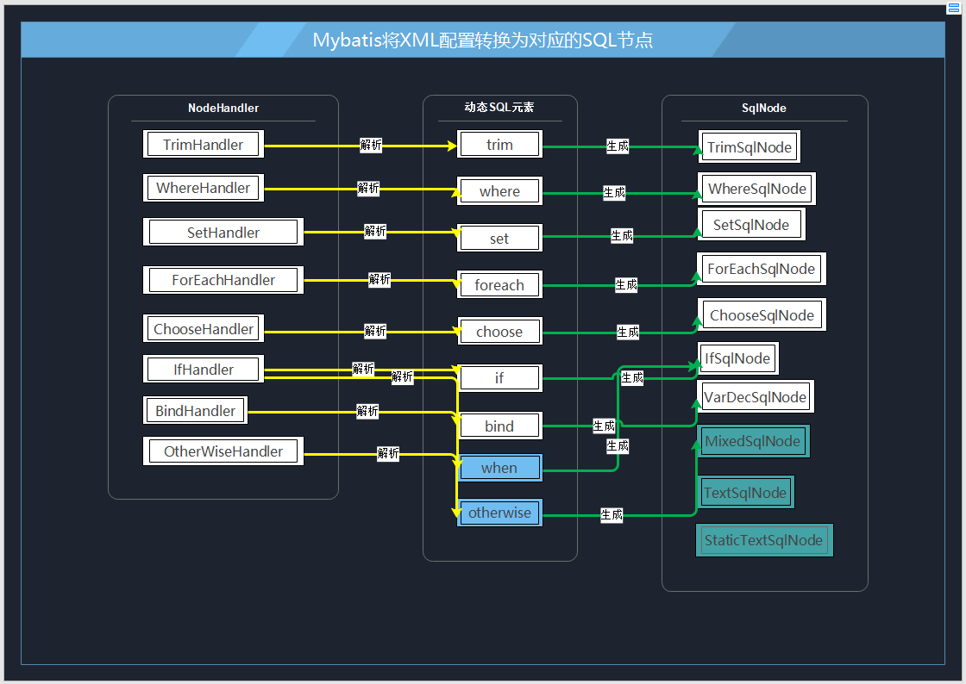Click the ChooseSqlNode box
This screenshot has width=966, height=684.
(x=762, y=315)
